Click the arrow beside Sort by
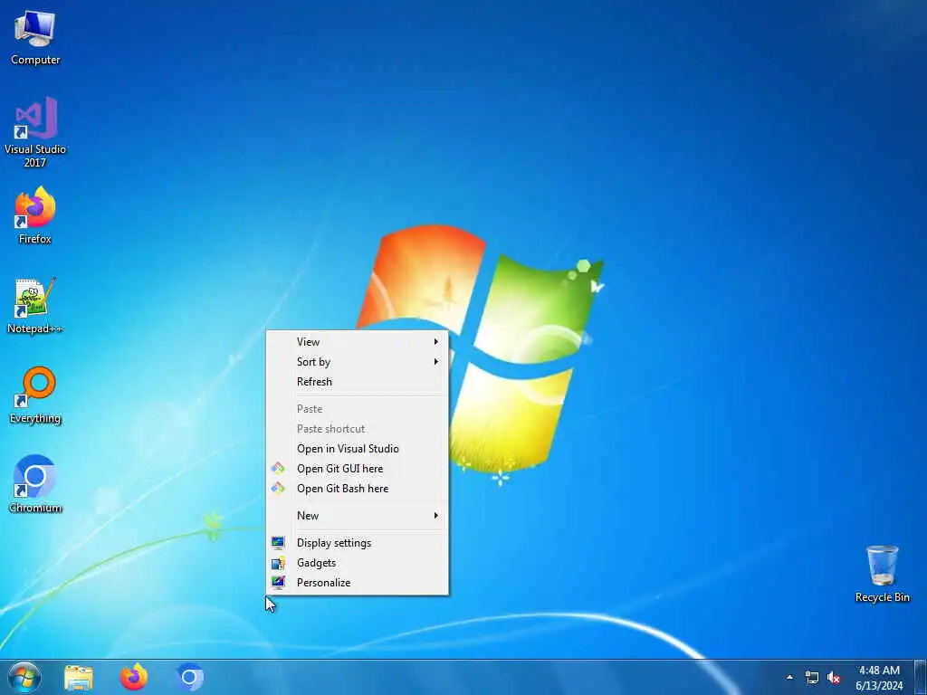 click(435, 362)
